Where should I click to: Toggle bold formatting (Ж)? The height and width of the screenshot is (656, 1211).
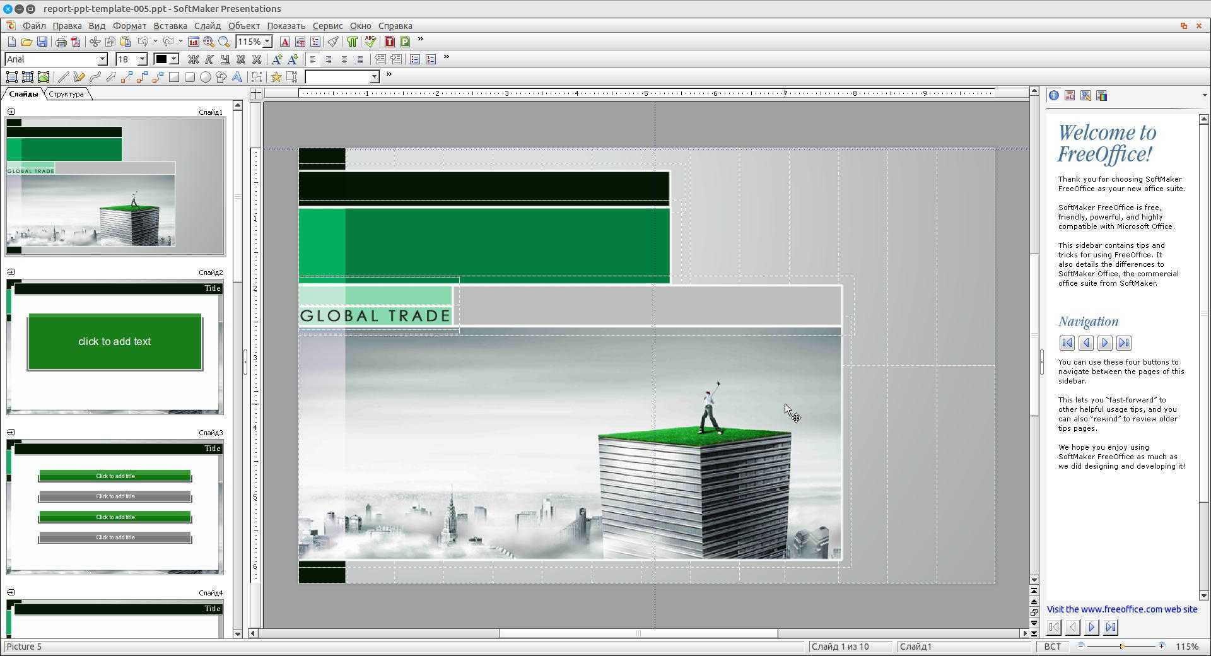pos(193,59)
